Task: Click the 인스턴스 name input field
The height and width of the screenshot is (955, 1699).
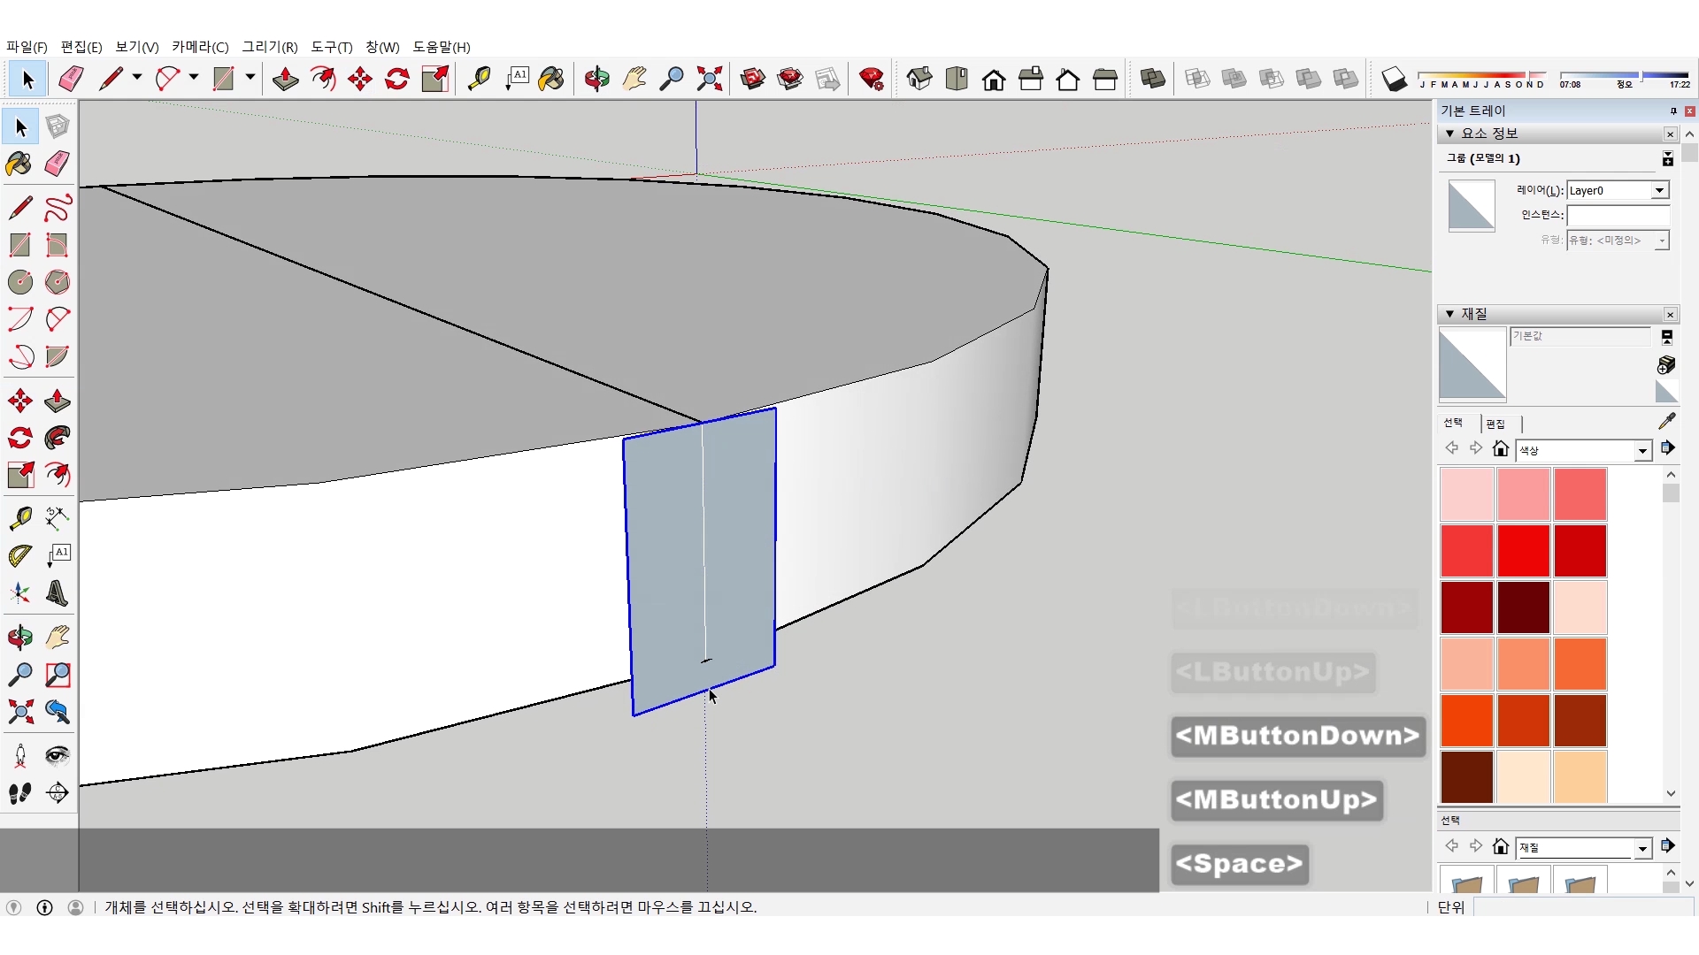Action: pos(1617,215)
